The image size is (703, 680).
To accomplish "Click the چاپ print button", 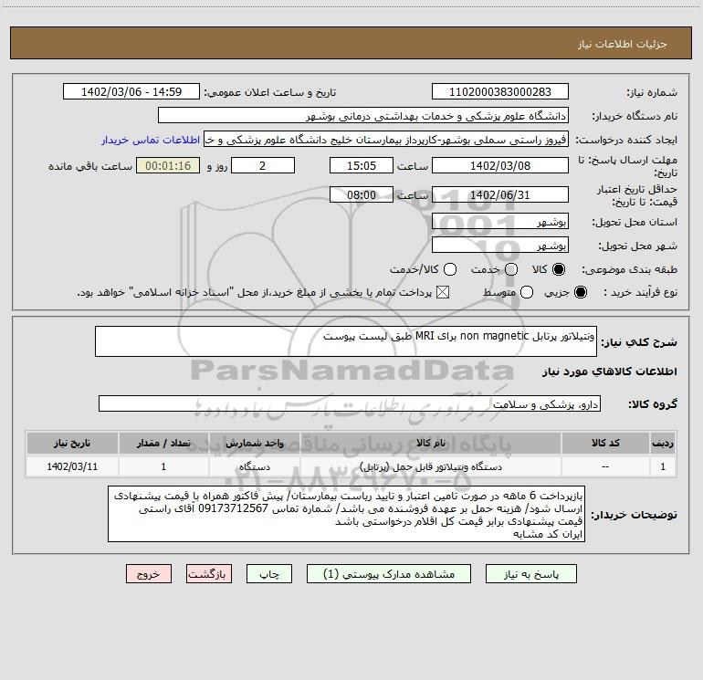I will 269,574.
